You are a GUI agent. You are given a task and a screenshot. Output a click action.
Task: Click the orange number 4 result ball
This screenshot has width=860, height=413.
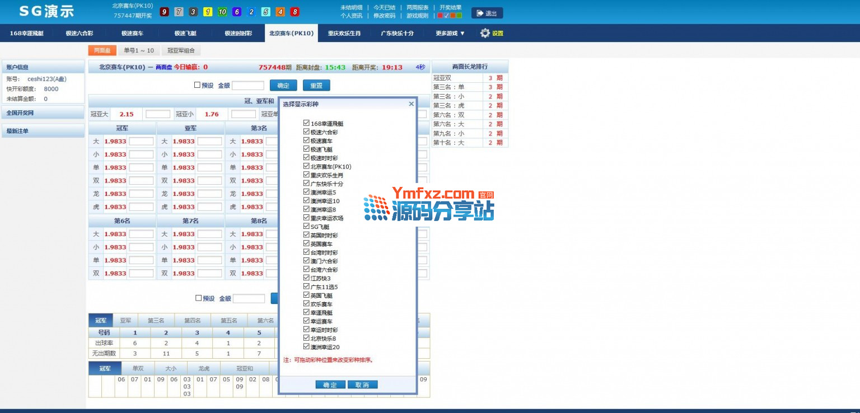coord(280,12)
